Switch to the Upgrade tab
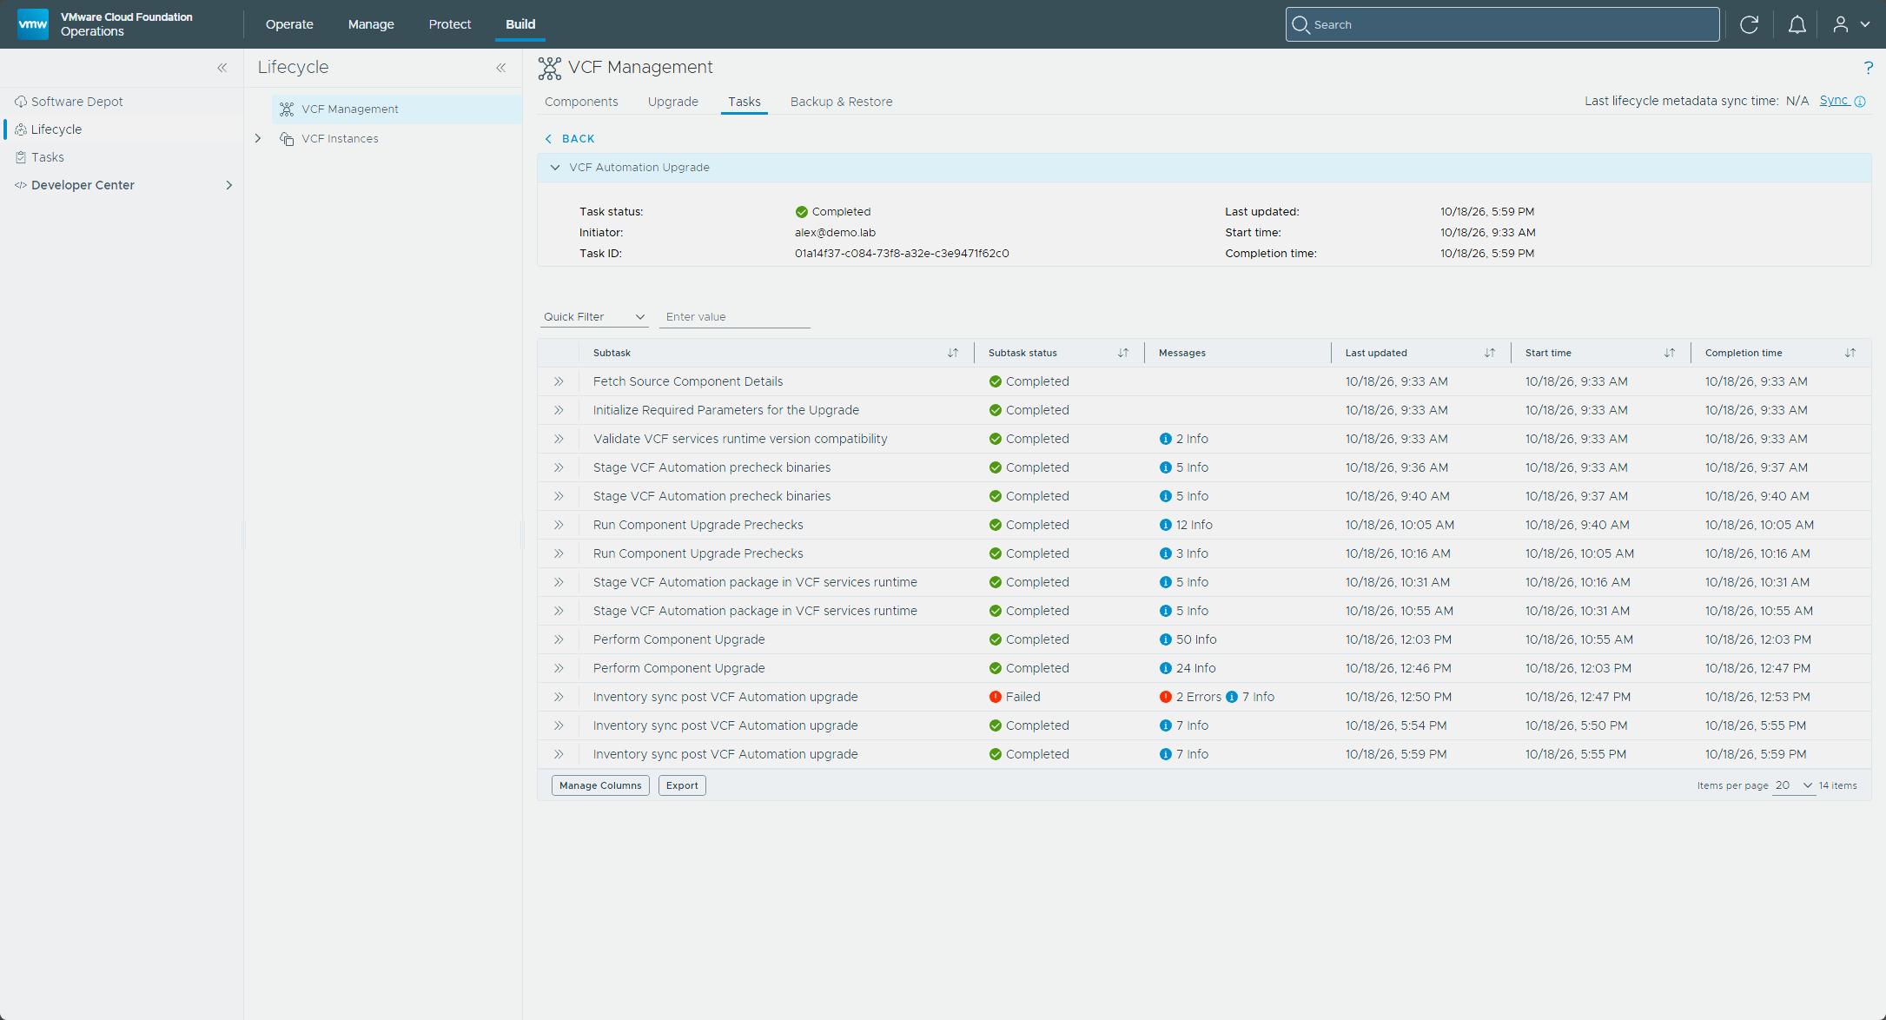Image resolution: width=1886 pixels, height=1020 pixels. 672,102
